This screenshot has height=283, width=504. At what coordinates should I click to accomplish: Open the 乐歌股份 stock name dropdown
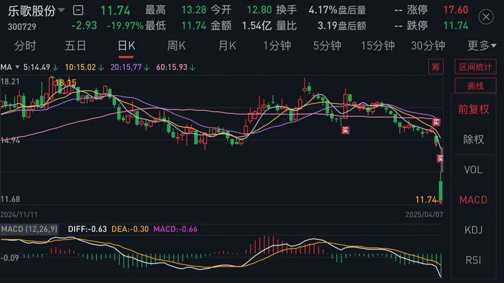37,10
